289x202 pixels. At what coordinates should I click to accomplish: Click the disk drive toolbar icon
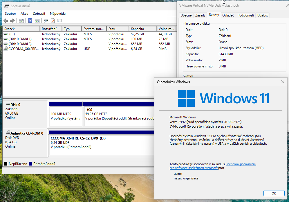pos(46,21)
